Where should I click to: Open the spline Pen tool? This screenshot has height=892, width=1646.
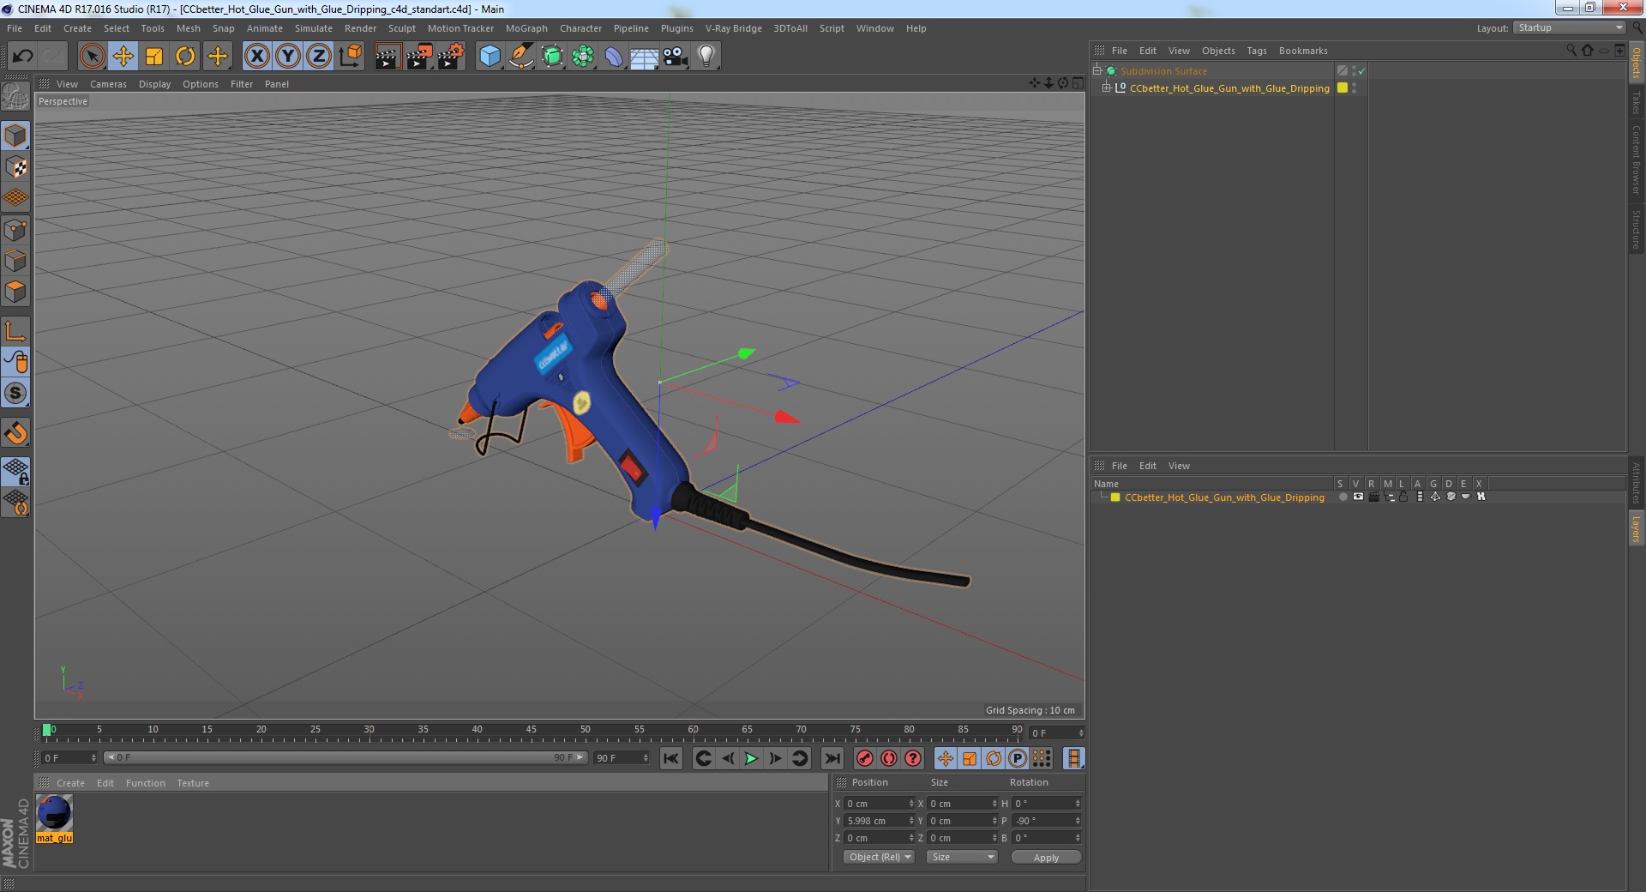520,57
